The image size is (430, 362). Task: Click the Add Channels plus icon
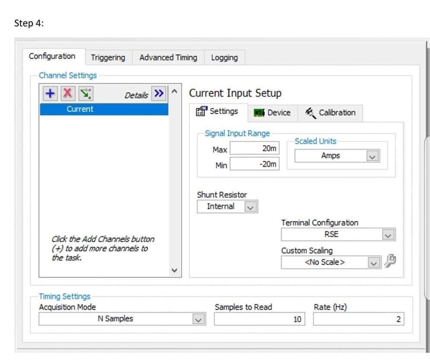click(50, 93)
